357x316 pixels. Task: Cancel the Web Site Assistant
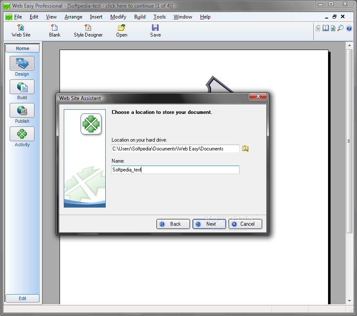pos(245,224)
